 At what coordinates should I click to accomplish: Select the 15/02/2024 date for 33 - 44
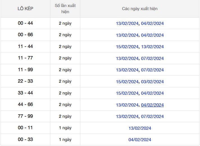127,93
